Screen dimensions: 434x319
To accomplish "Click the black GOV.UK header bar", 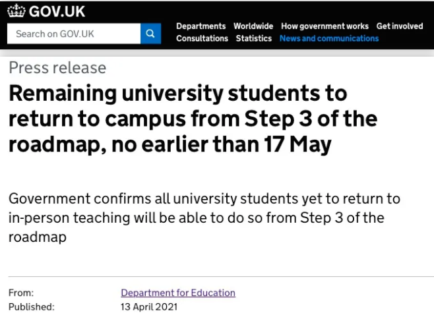I will (217, 25).
